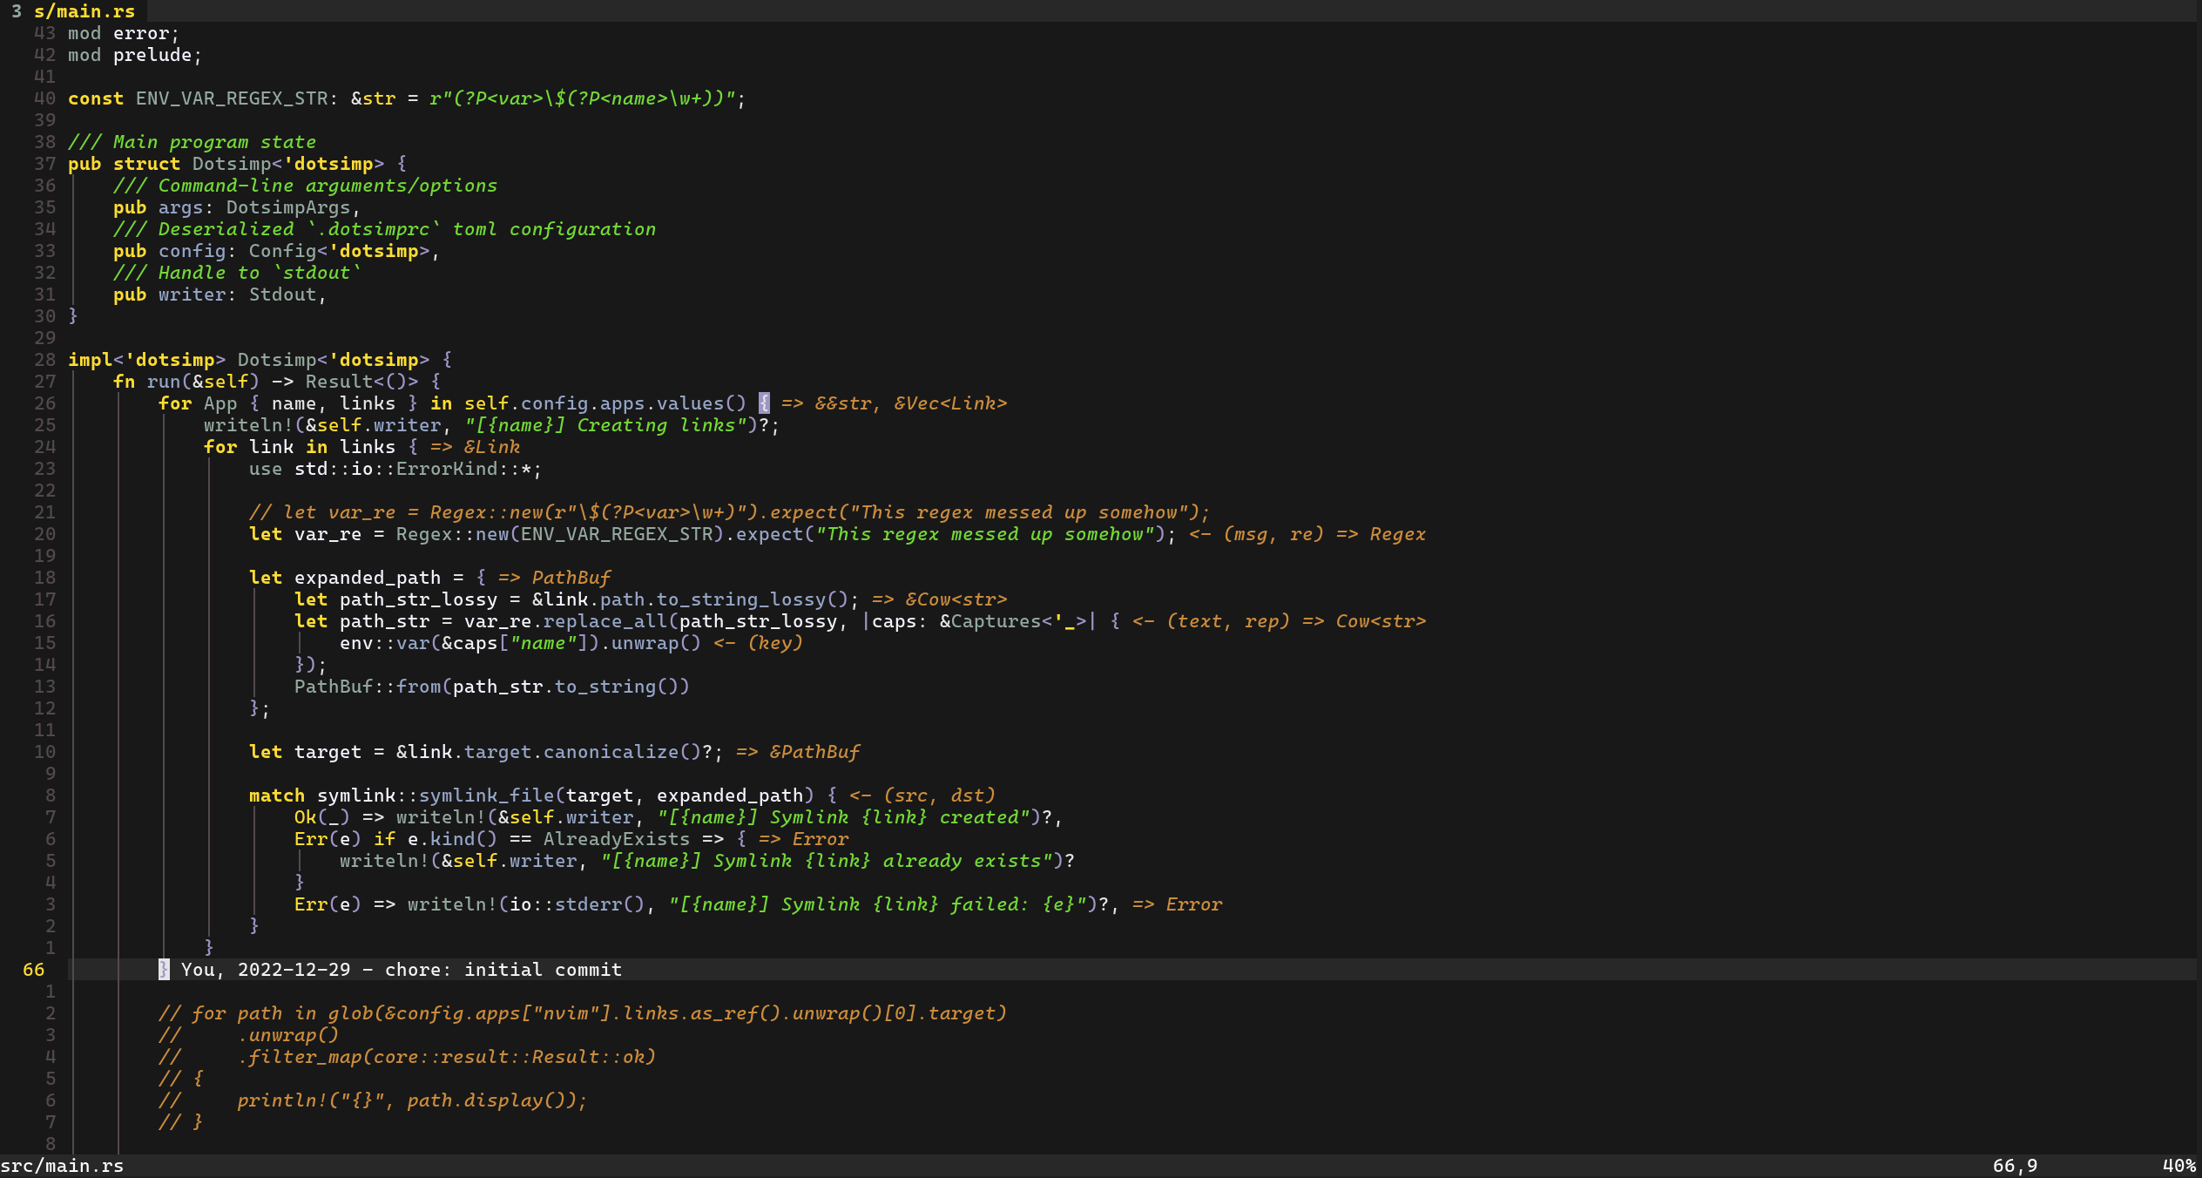Image resolution: width=2202 pixels, height=1178 pixels.
Task: Click the 'pub writer: Stdout,' field
Action: pos(220,294)
